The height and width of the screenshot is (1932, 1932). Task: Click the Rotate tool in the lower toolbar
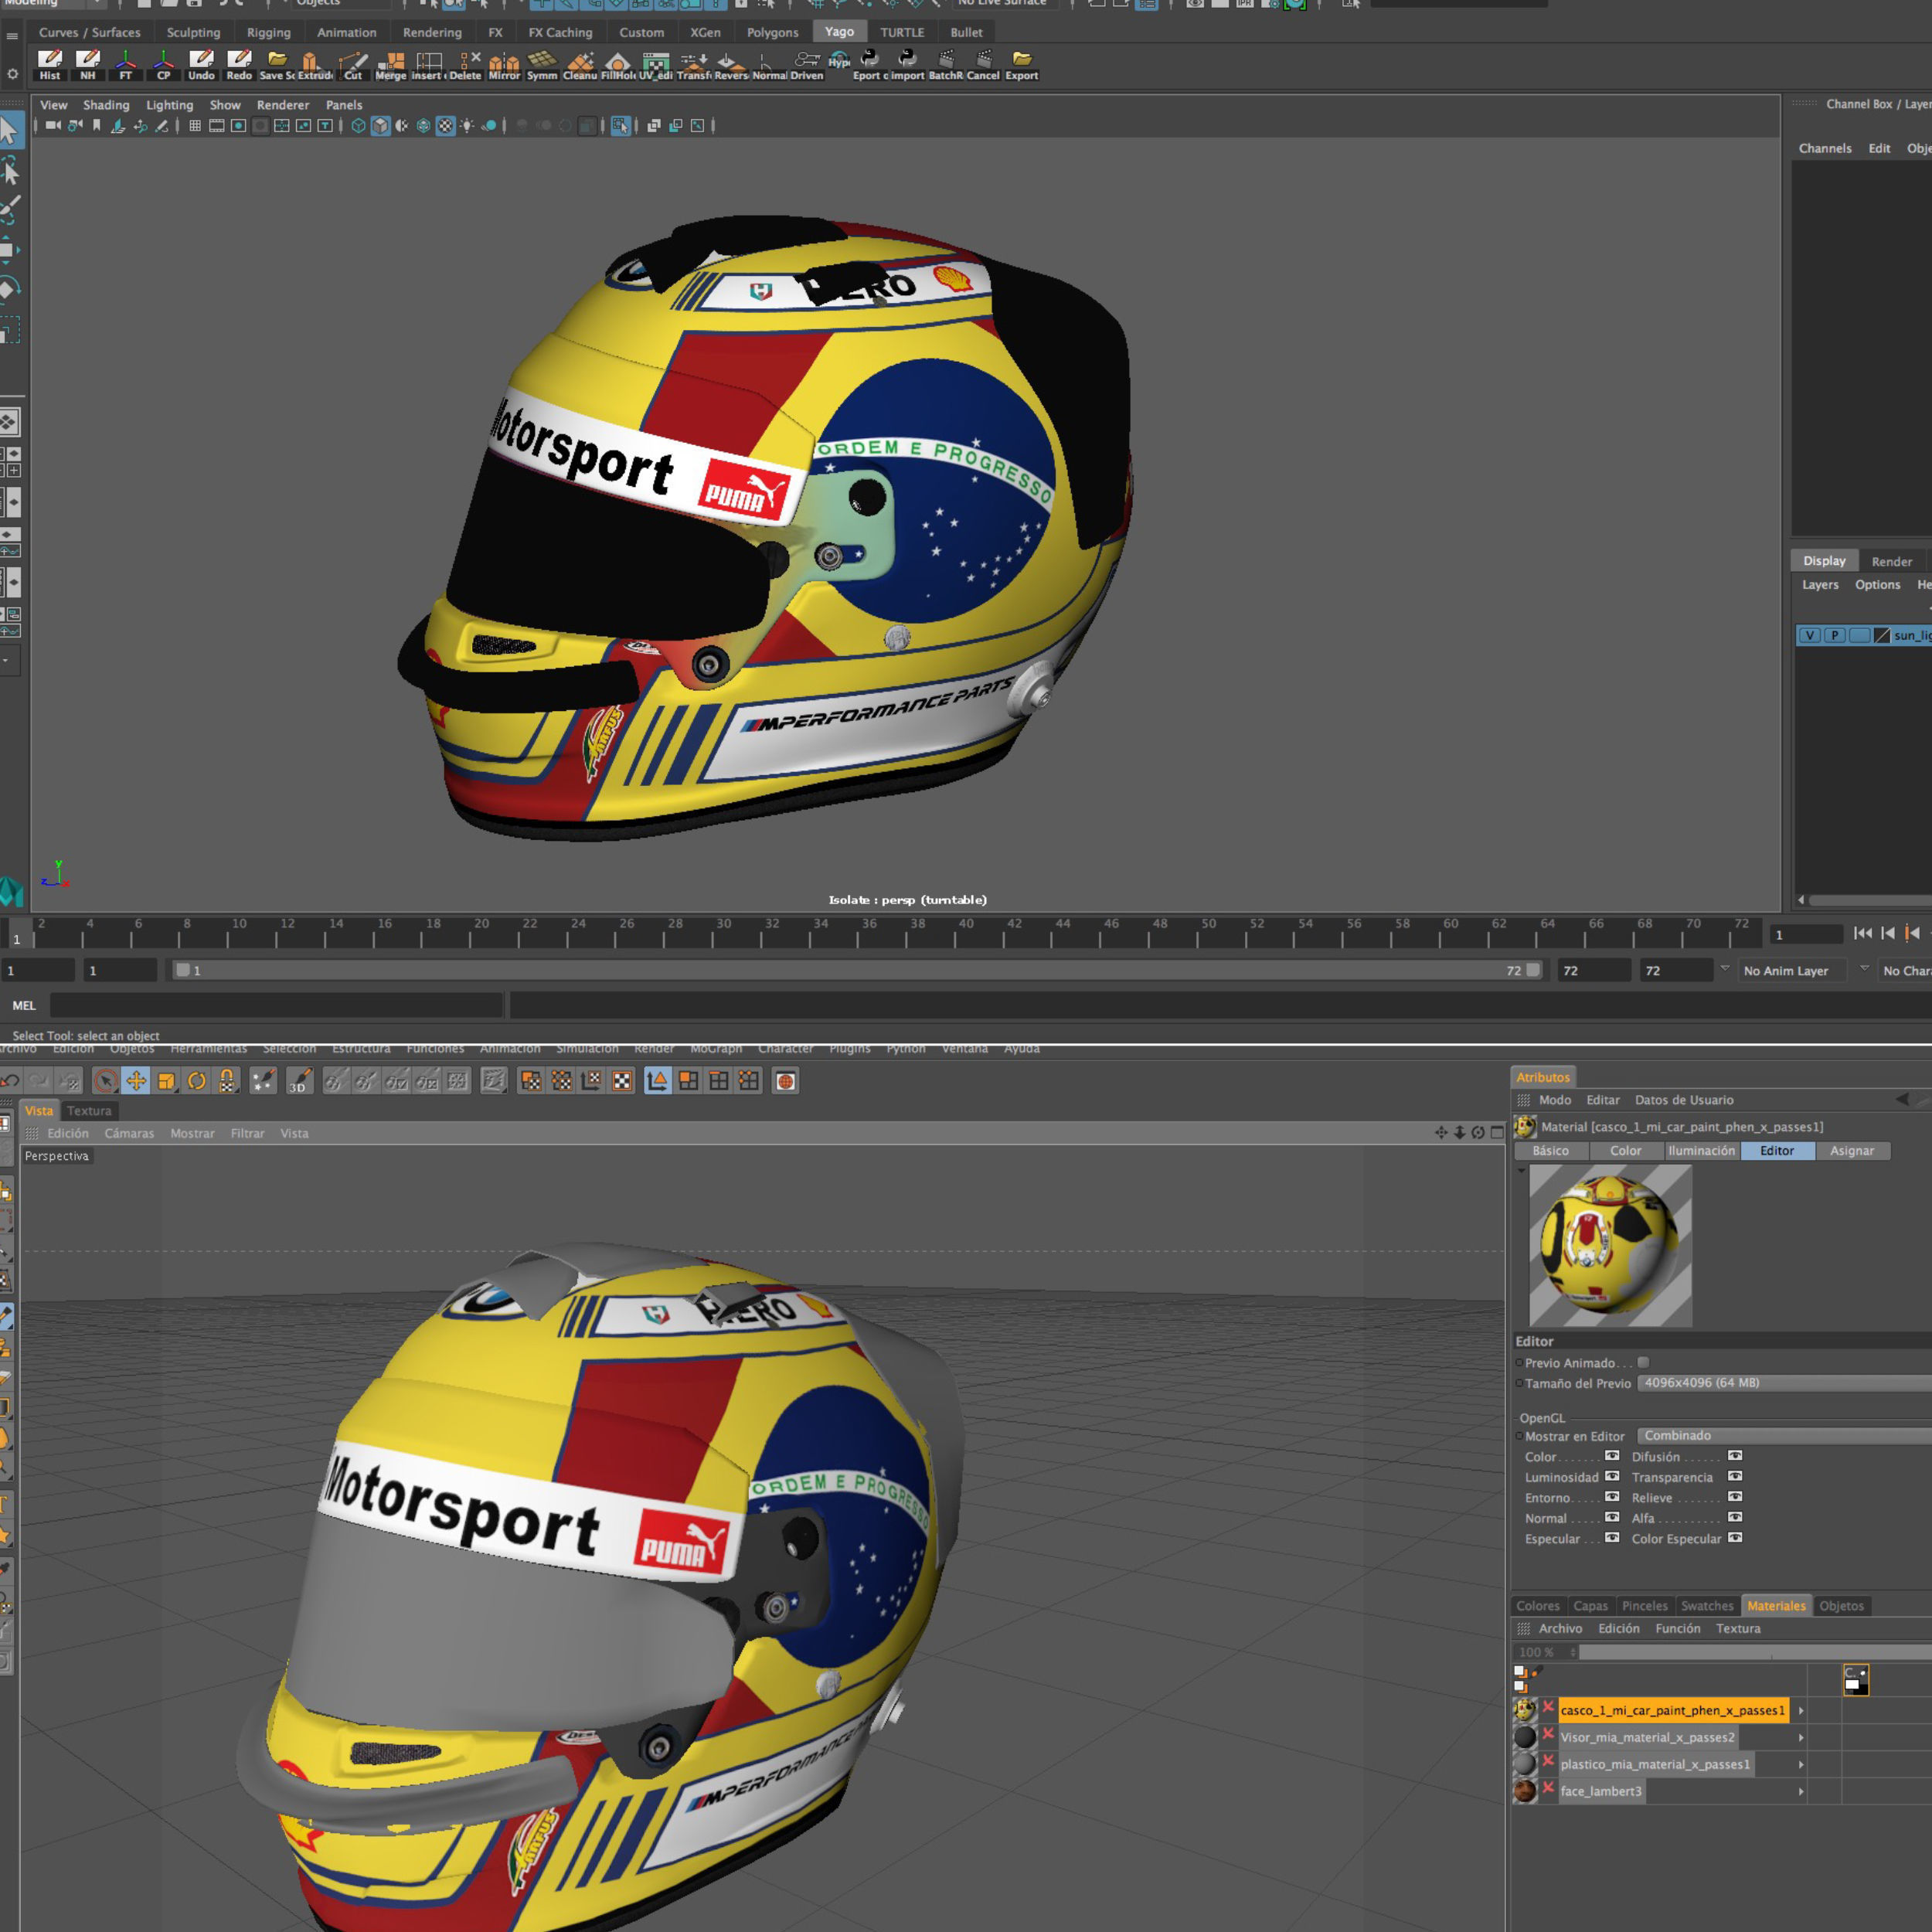tap(197, 1081)
